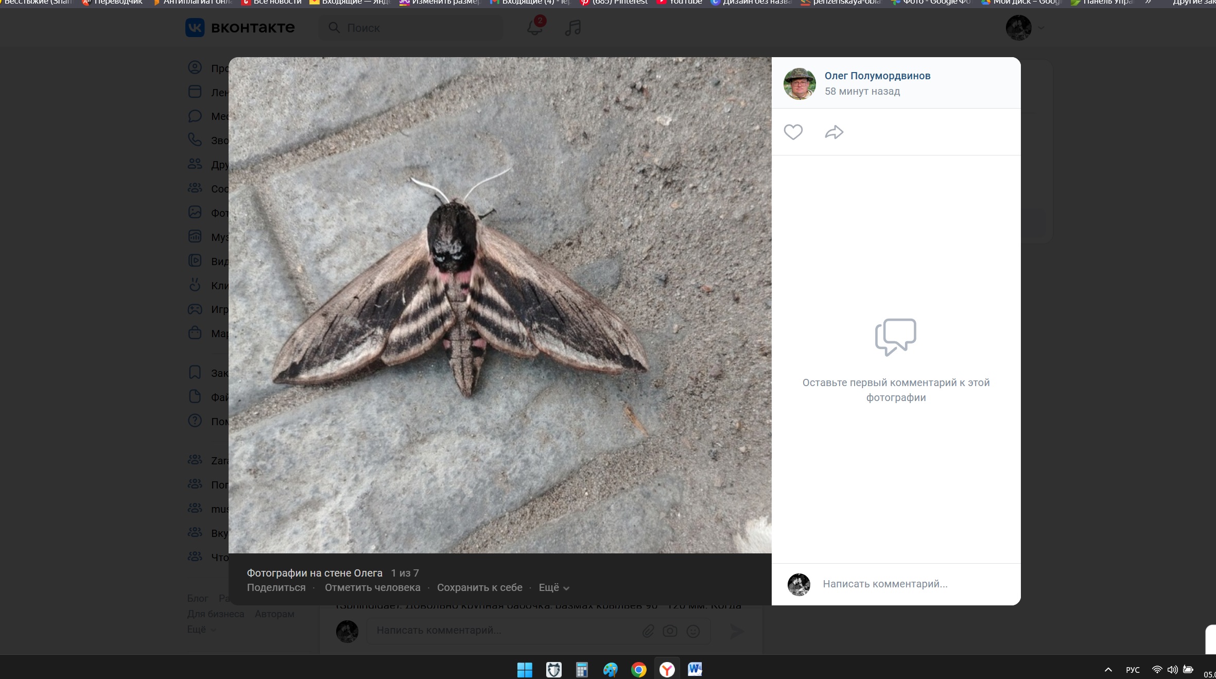Open the YouTube bookmark
Screen dimensions: 1216x679
680,3
